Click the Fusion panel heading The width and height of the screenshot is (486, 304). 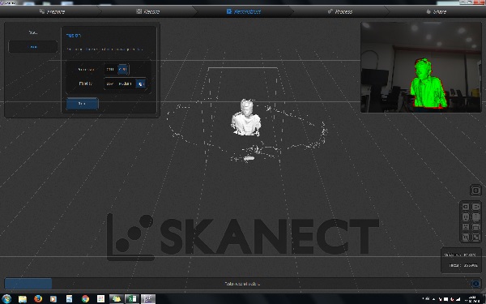74,36
